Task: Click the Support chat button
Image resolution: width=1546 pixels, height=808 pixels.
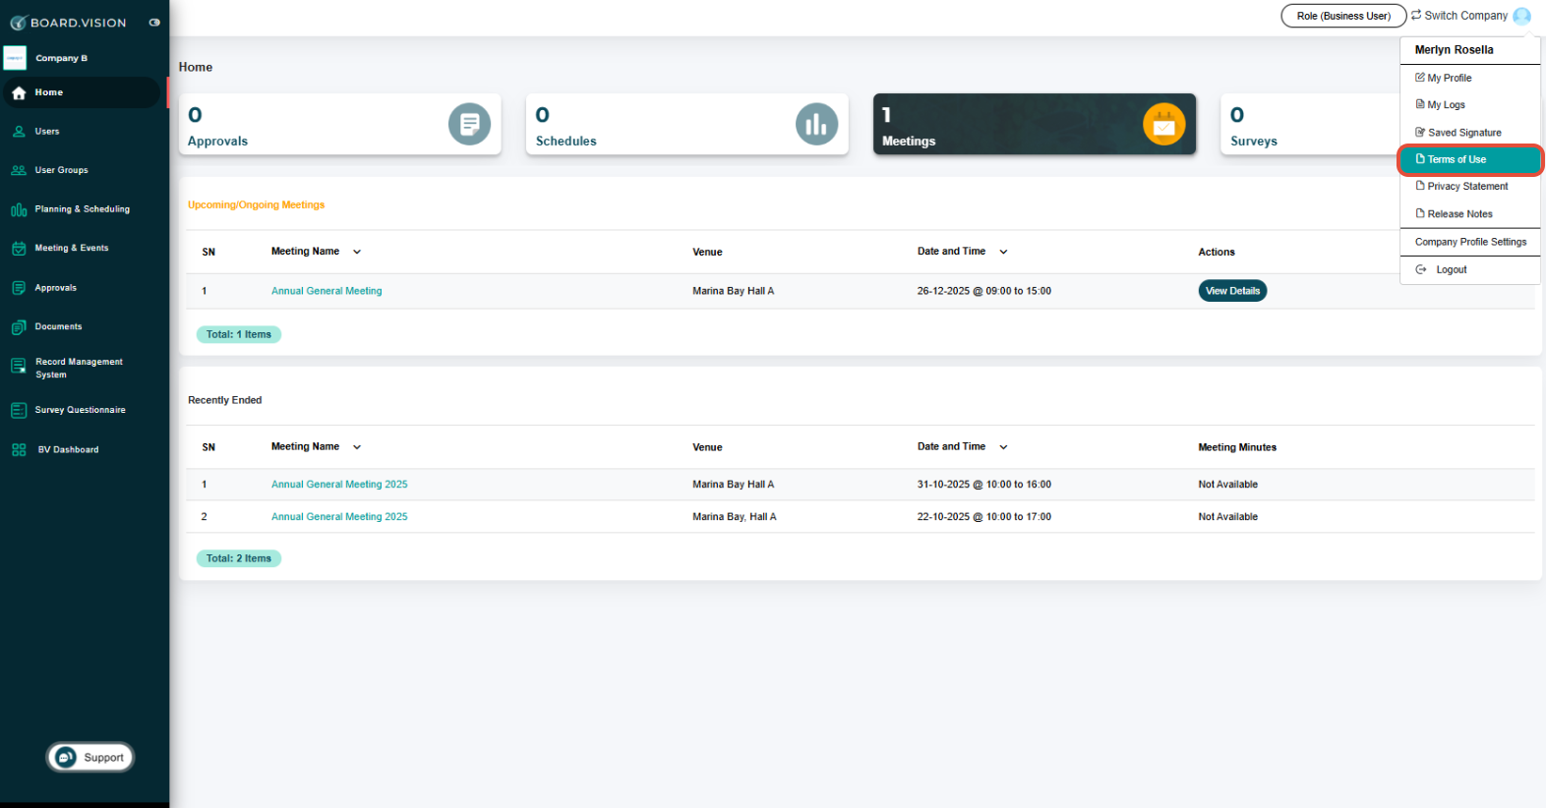Action: 90,757
